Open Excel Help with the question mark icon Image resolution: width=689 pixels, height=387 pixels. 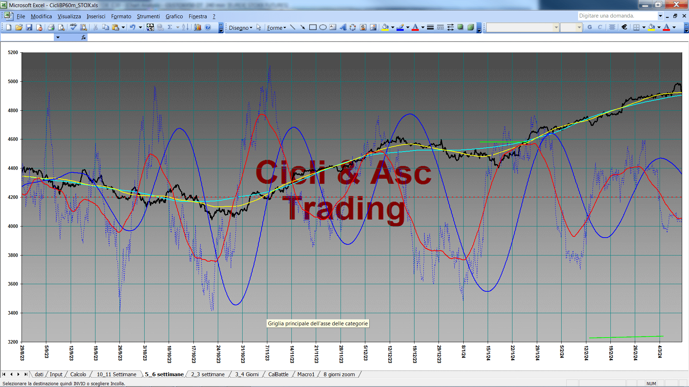[208, 28]
